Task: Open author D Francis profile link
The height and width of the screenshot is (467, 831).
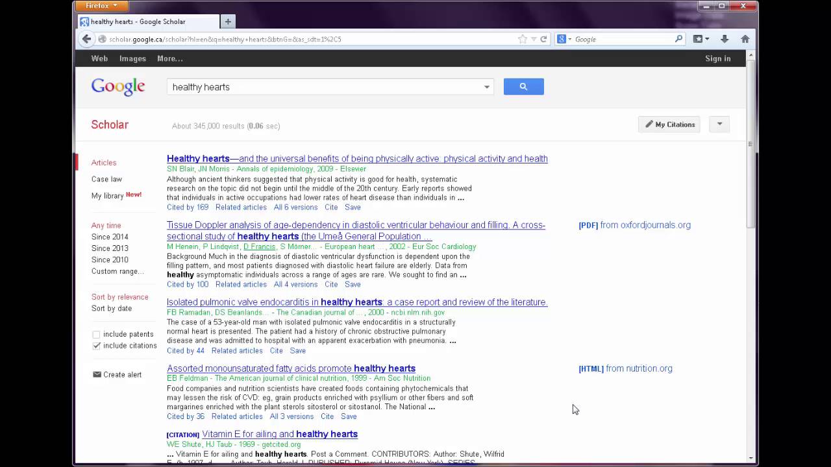Action: [259, 247]
